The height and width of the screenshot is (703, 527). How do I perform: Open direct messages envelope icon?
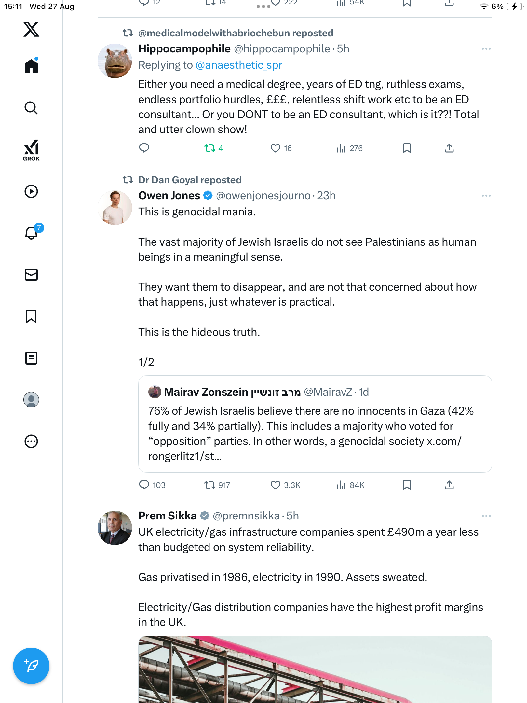31,275
